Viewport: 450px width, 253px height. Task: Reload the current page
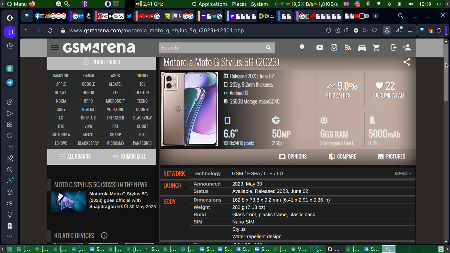(50, 30)
